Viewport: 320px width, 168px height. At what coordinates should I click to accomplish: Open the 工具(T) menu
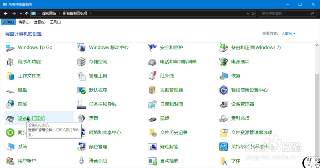tap(55, 22)
